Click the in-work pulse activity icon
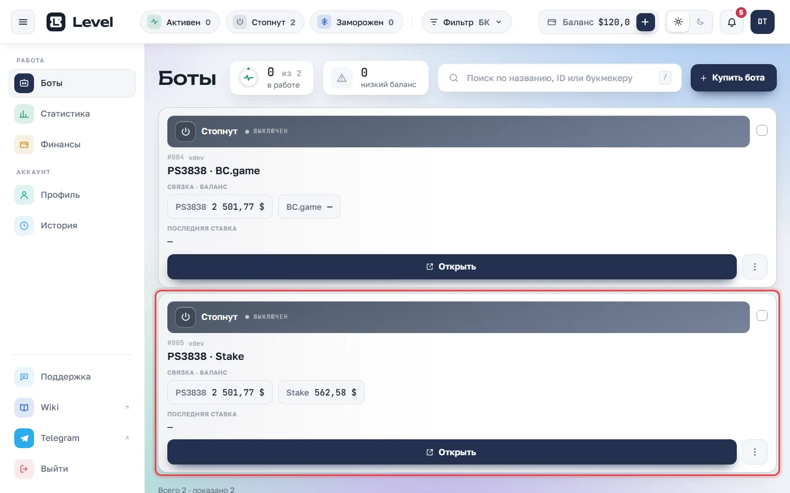 coord(249,78)
